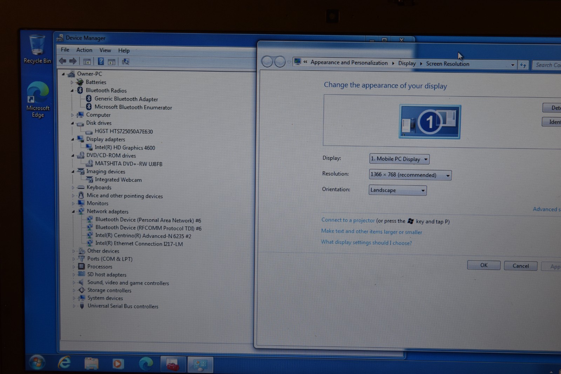
Task: Open the Recycle Bin desktop icon
Action: point(37,49)
